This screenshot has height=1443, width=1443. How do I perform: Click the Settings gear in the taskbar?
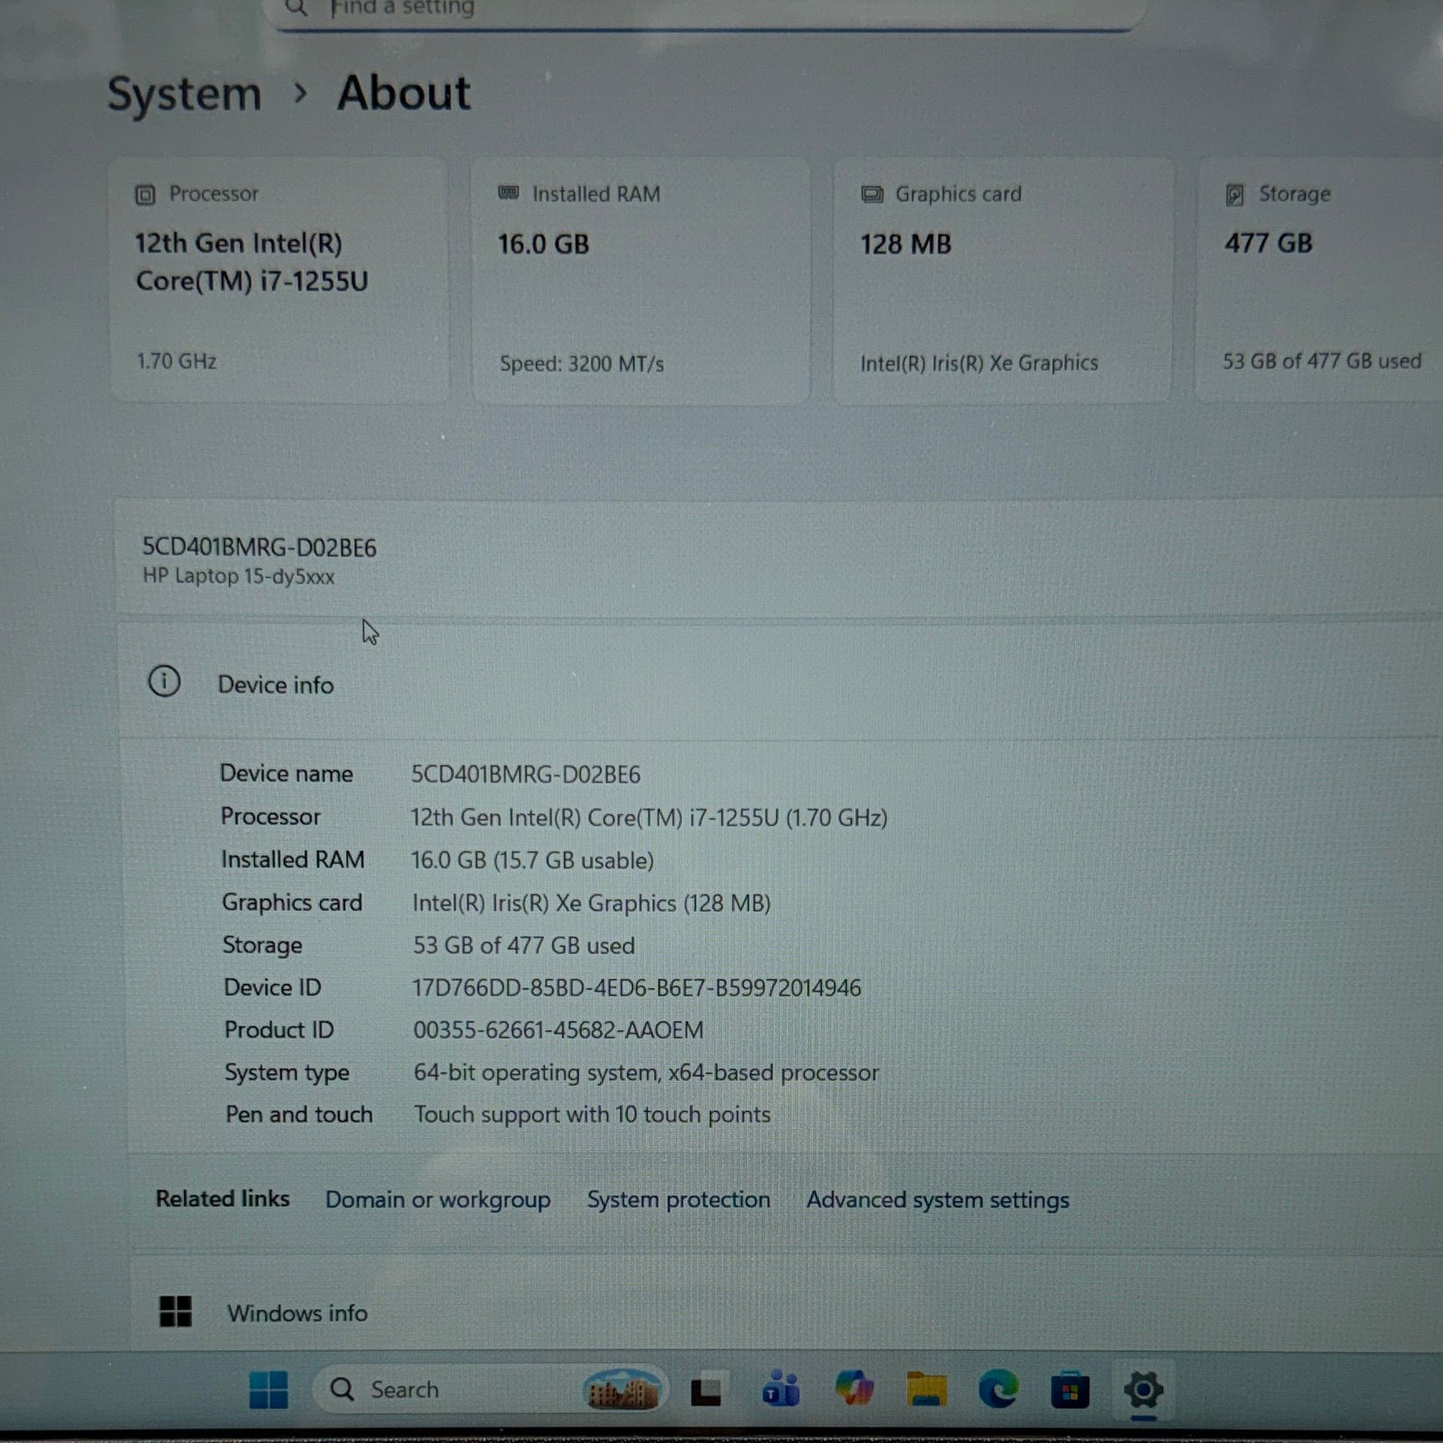point(1143,1390)
